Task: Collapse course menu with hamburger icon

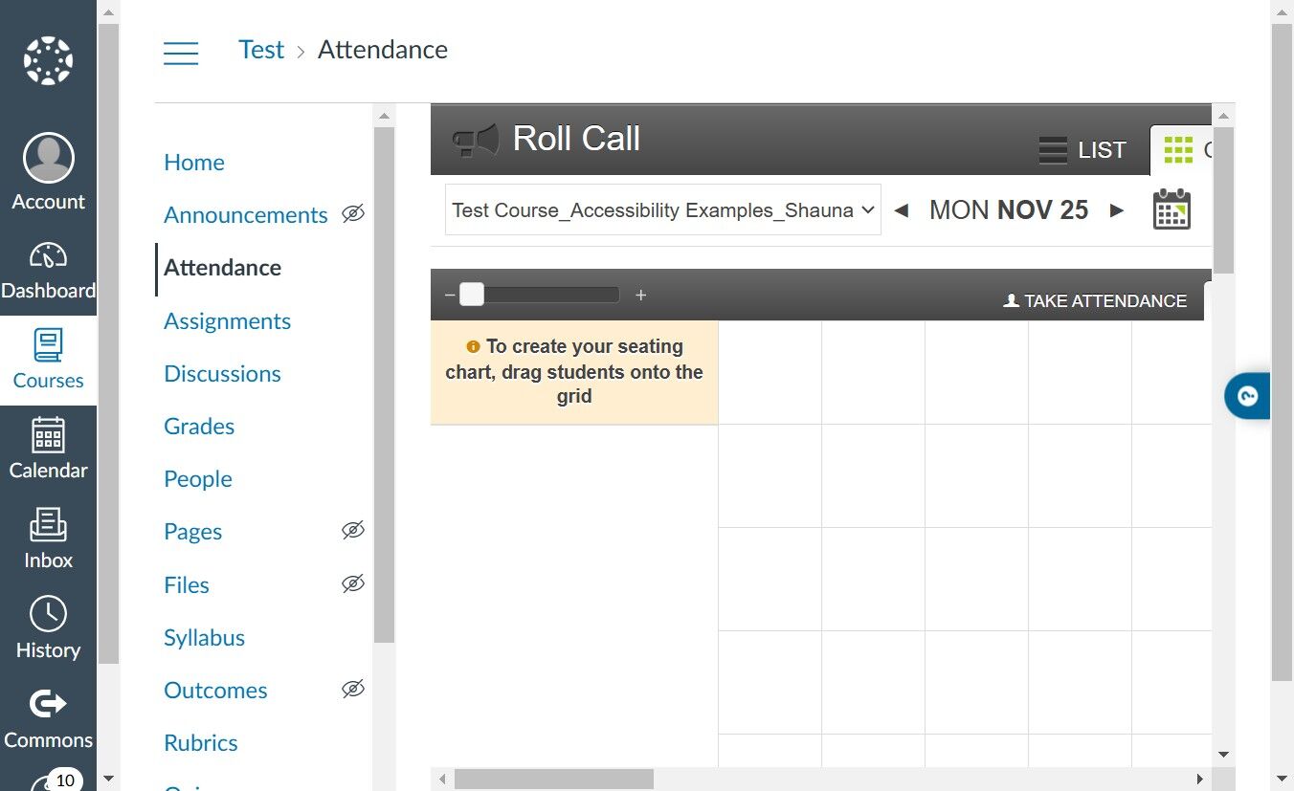Action: tap(181, 53)
